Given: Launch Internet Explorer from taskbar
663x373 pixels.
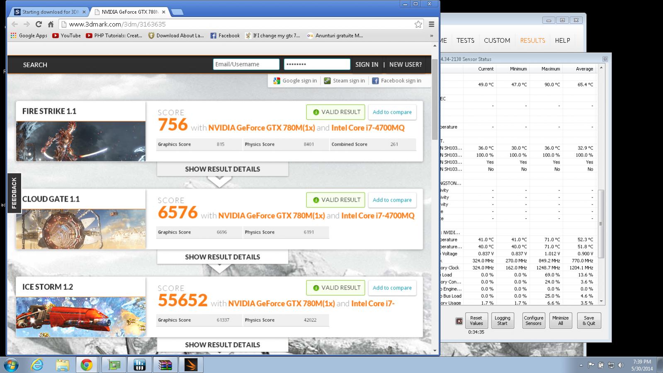Looking at the screenshot, I should tap(37, 365).
